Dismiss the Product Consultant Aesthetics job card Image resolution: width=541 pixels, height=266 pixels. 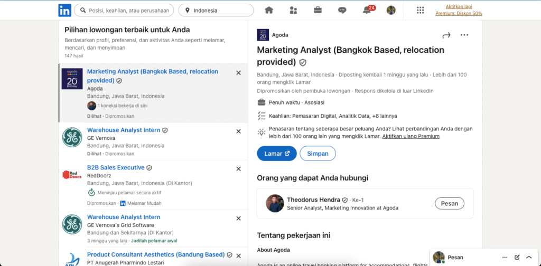click(238, 255)
